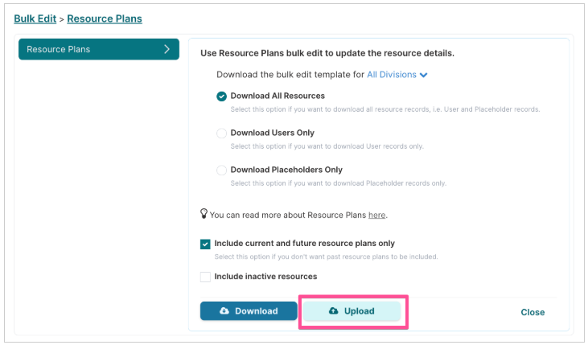
Task: Select the Download All Resources radio button
Action: coord(222,97)
